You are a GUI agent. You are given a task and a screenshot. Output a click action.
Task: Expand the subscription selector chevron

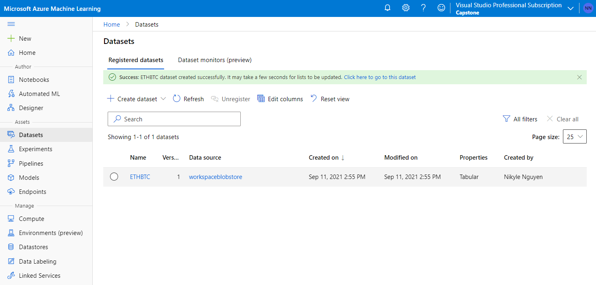click(571, 8)
